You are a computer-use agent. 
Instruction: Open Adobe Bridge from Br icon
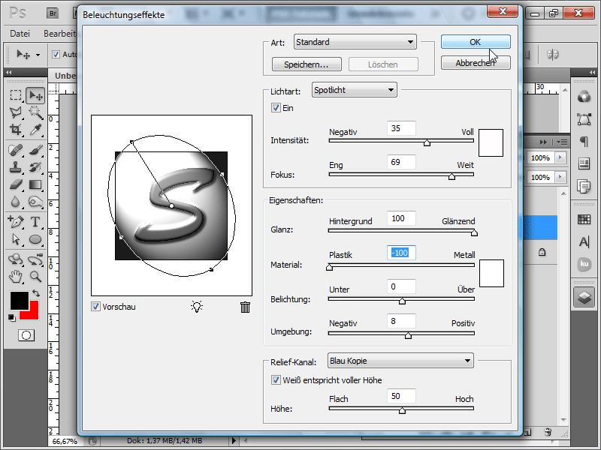(x=53, y=13)
